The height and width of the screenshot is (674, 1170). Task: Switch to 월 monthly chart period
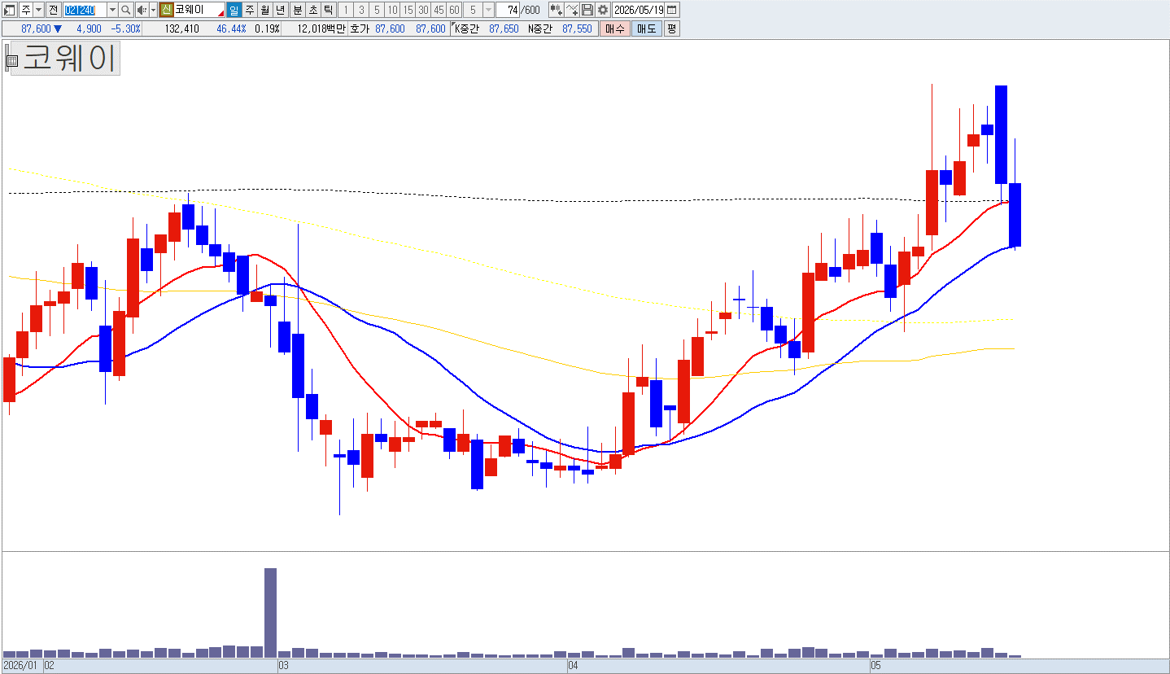pos(265,10)
